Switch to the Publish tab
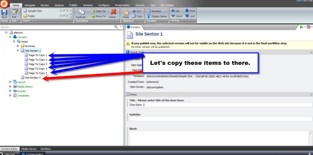Screen dimensions: 313x155 [73, 6]
